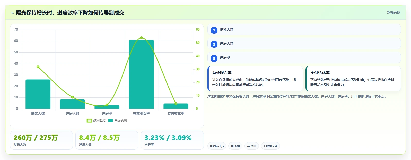Click the 有效观看率 x-axis label

point(141,113)
